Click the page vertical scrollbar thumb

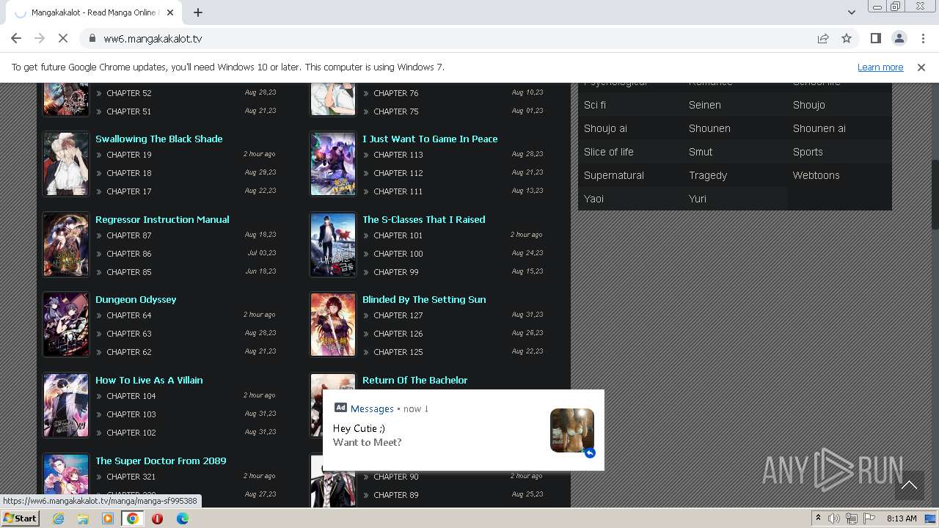[x=935, y=194]
